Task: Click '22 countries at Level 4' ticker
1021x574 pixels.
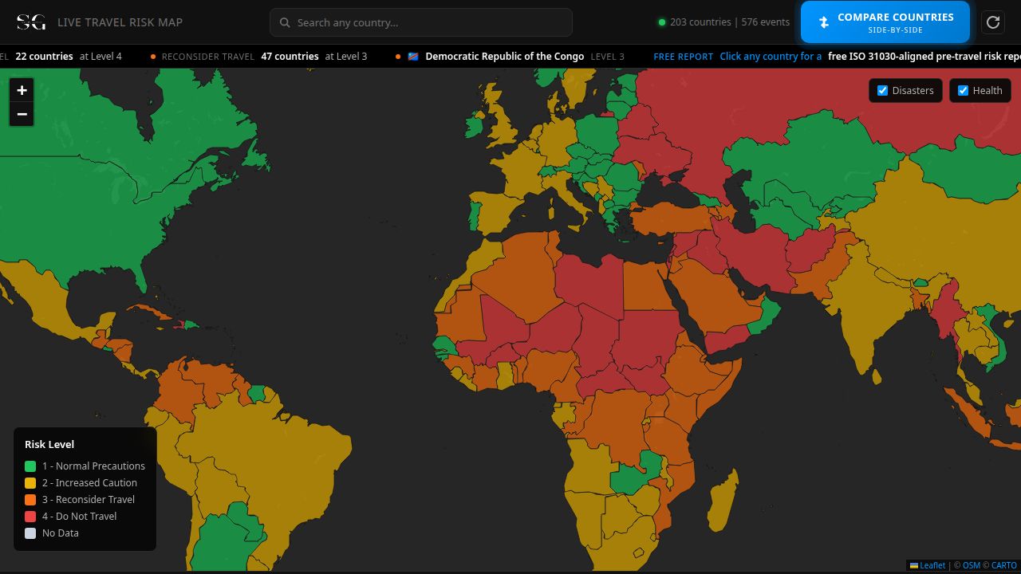Action: [69, 57]
